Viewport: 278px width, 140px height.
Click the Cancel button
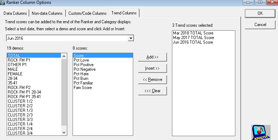260,25
